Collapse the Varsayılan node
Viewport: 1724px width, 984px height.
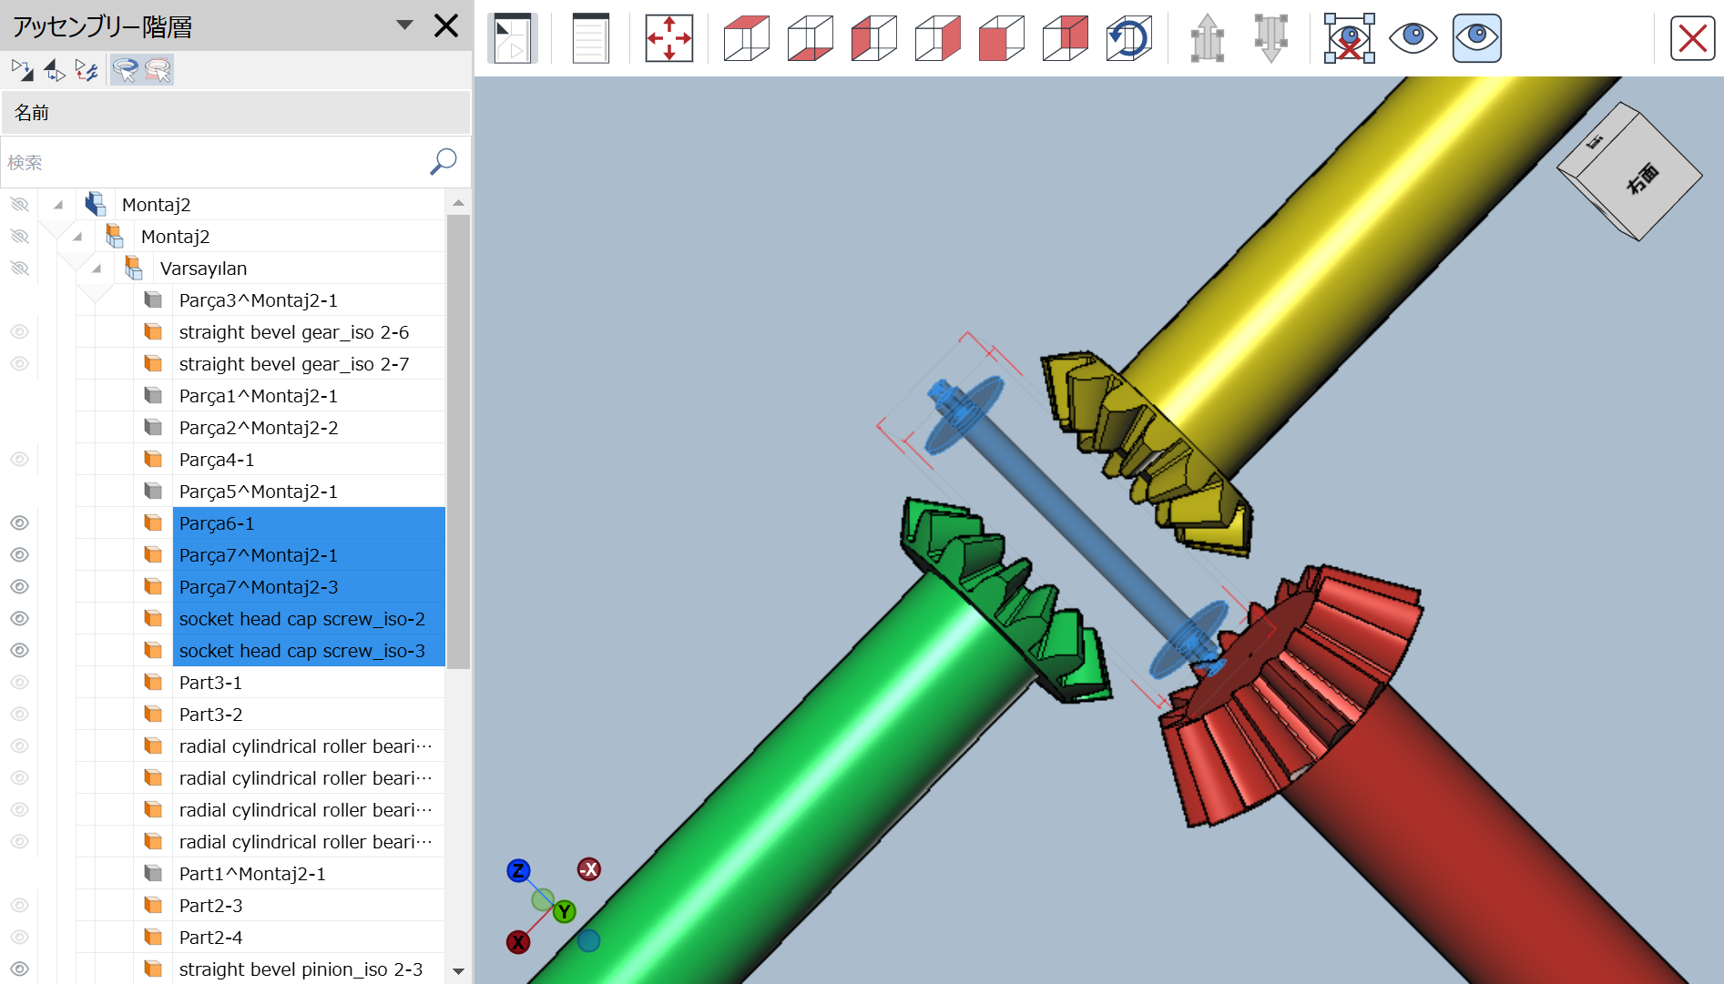click(97, 269)
